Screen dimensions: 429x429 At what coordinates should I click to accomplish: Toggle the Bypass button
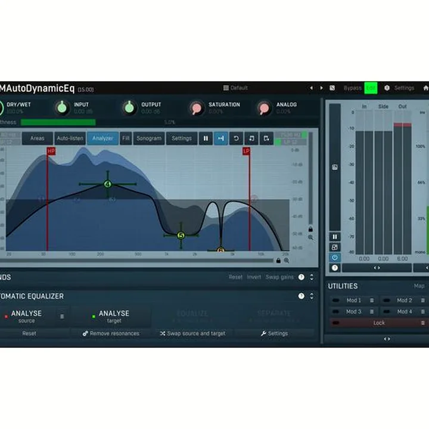coord(353,88)
